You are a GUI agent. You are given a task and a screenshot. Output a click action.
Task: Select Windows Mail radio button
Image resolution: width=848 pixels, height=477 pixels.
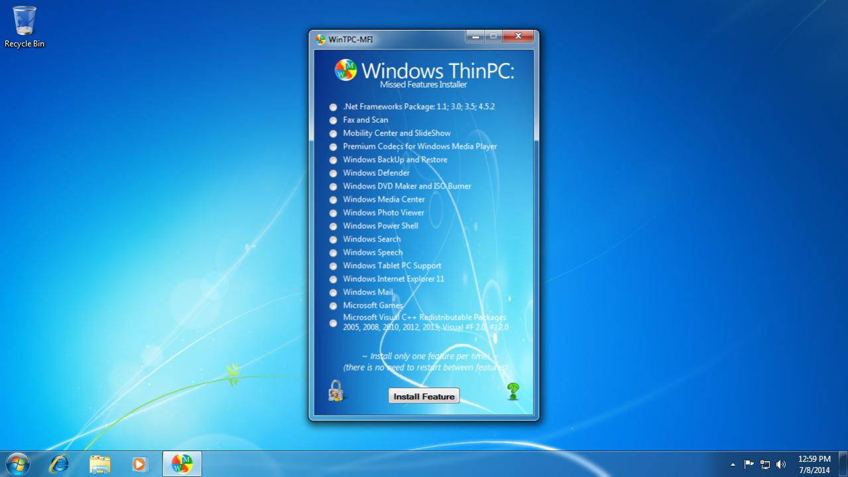click(333, 293)
